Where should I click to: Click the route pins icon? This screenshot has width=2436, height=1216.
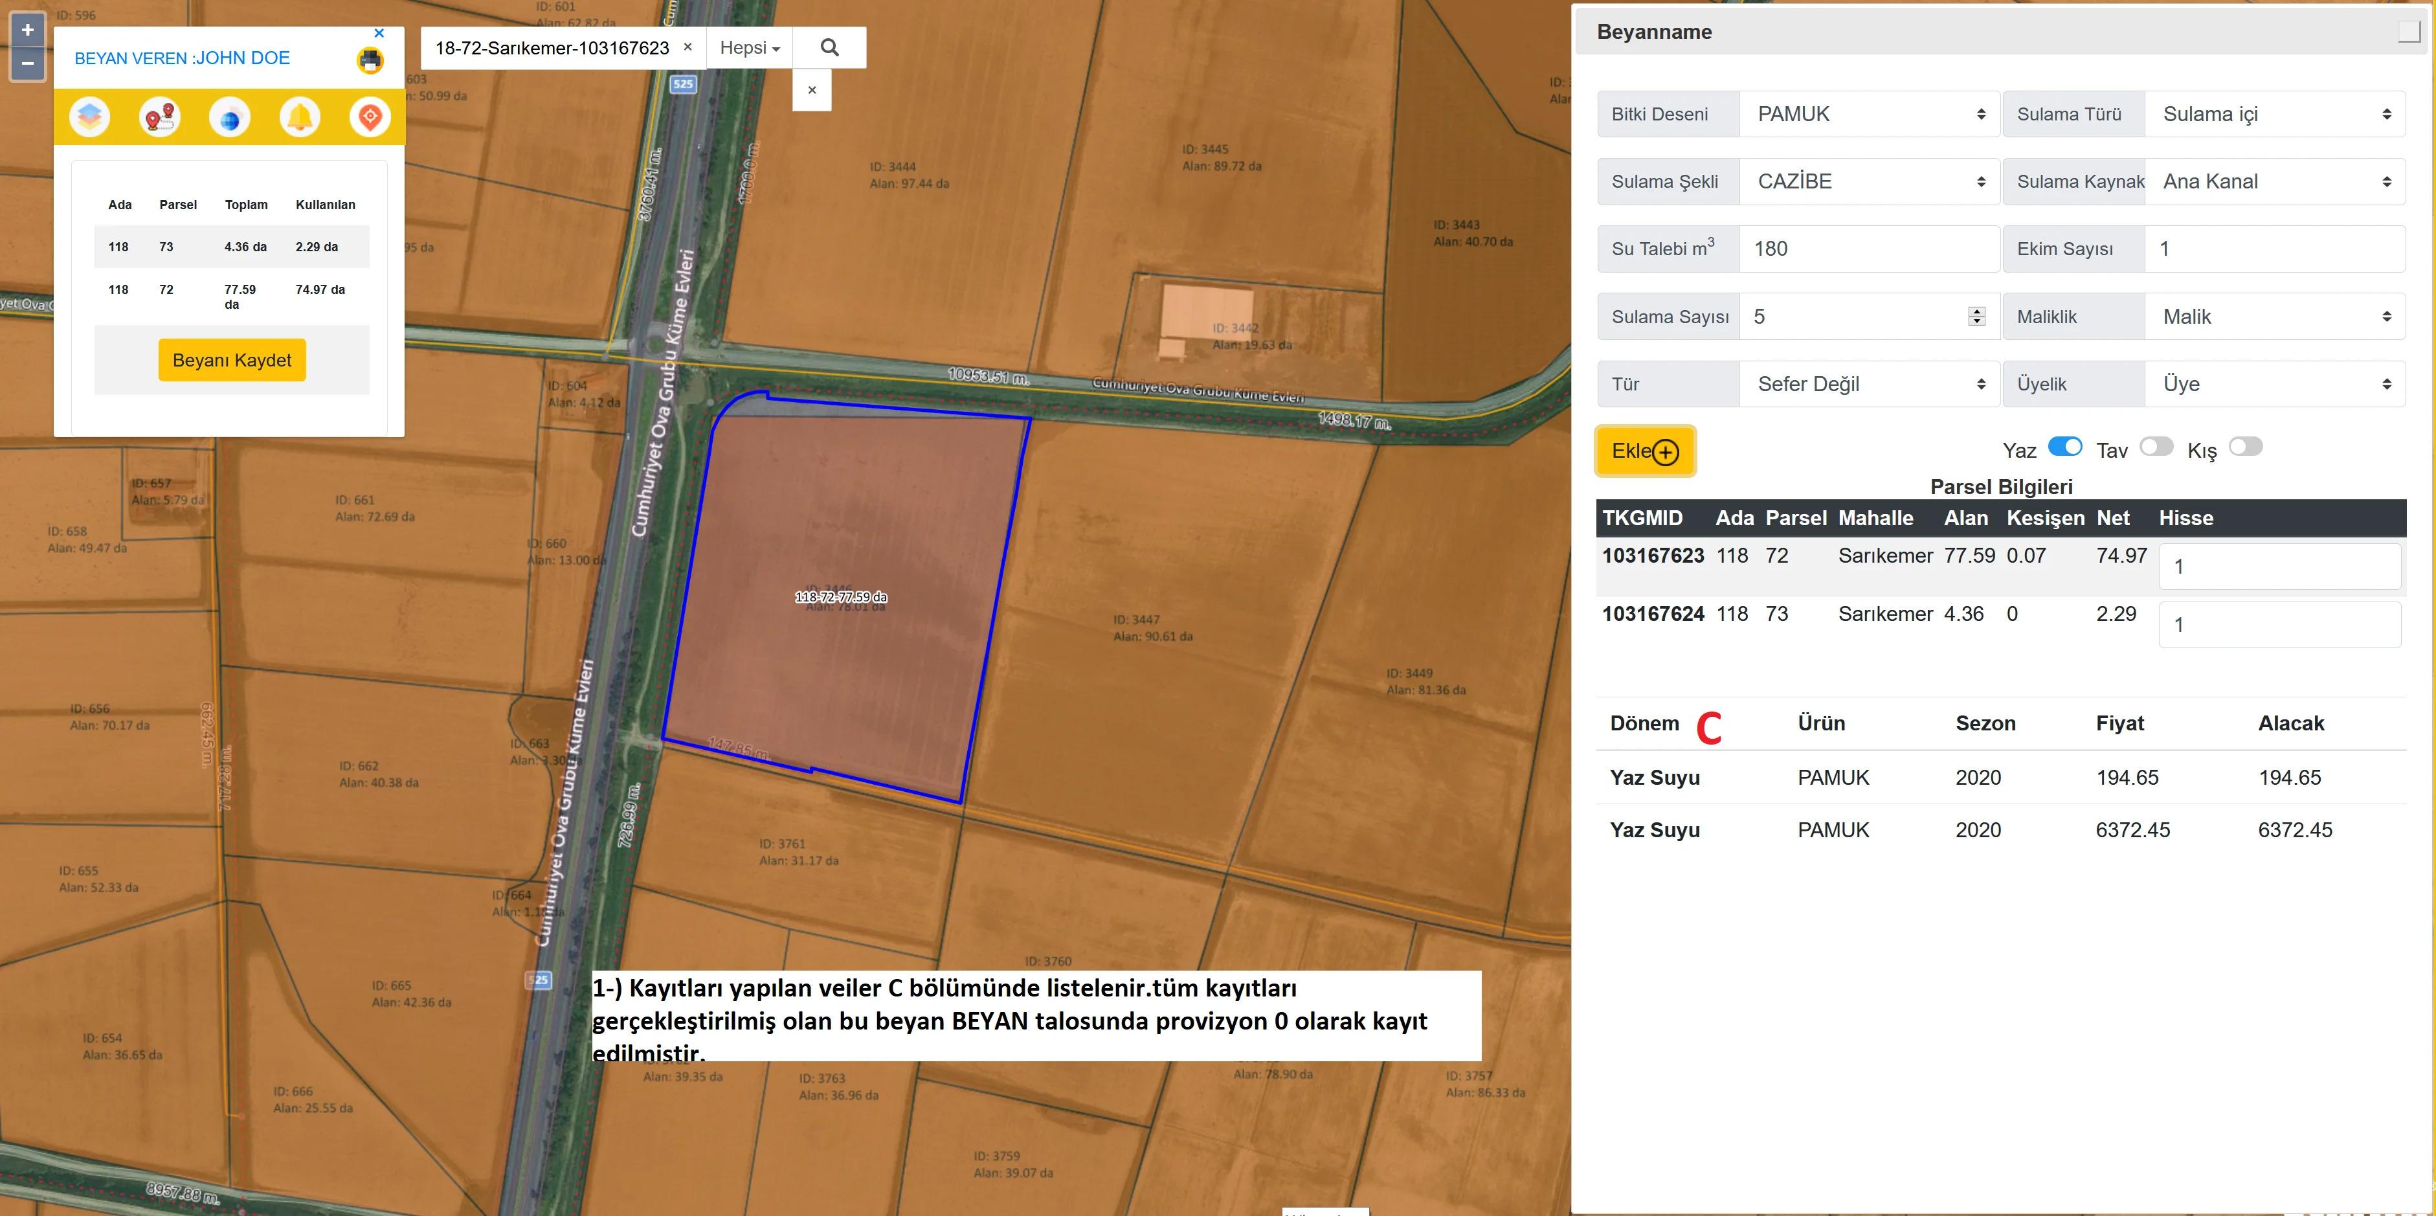(x=159, y=117)
